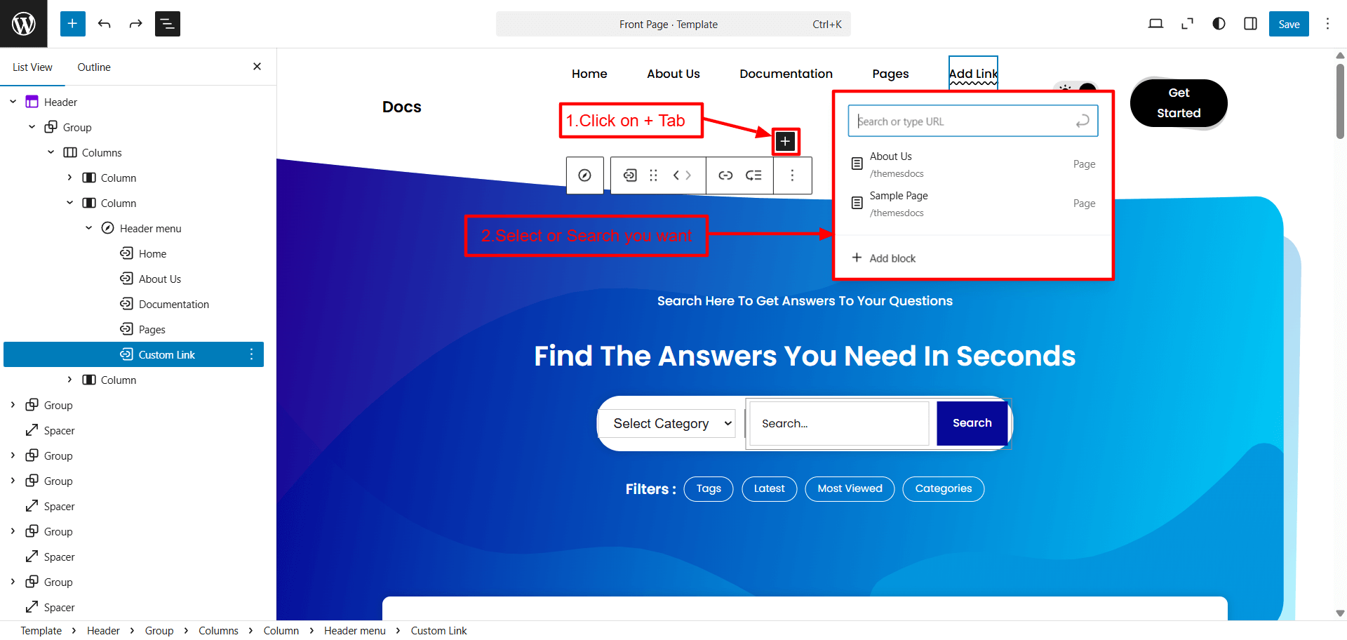Click the Redo arrow icon
This screenshot has width=1347, height=640.
point(135,24)
